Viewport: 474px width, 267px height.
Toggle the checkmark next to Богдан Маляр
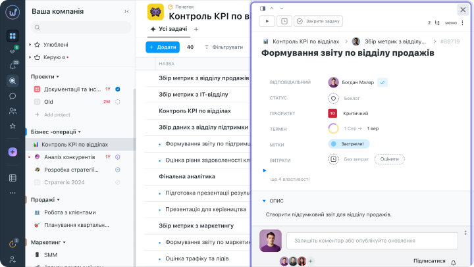(382, 82)
